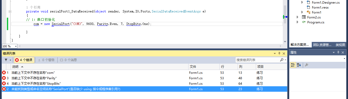
Task: Toggle the 0 个警告 warnings filter
Action: [x=46, y=60]
